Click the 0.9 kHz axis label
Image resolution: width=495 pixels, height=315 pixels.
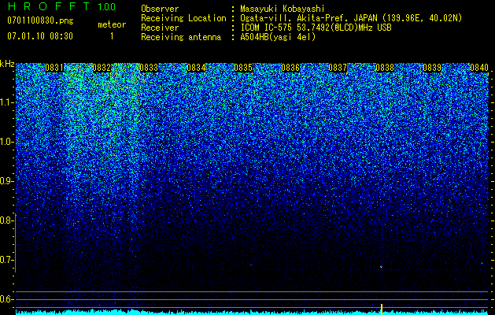pyautogui.click(x=6, y=181)
